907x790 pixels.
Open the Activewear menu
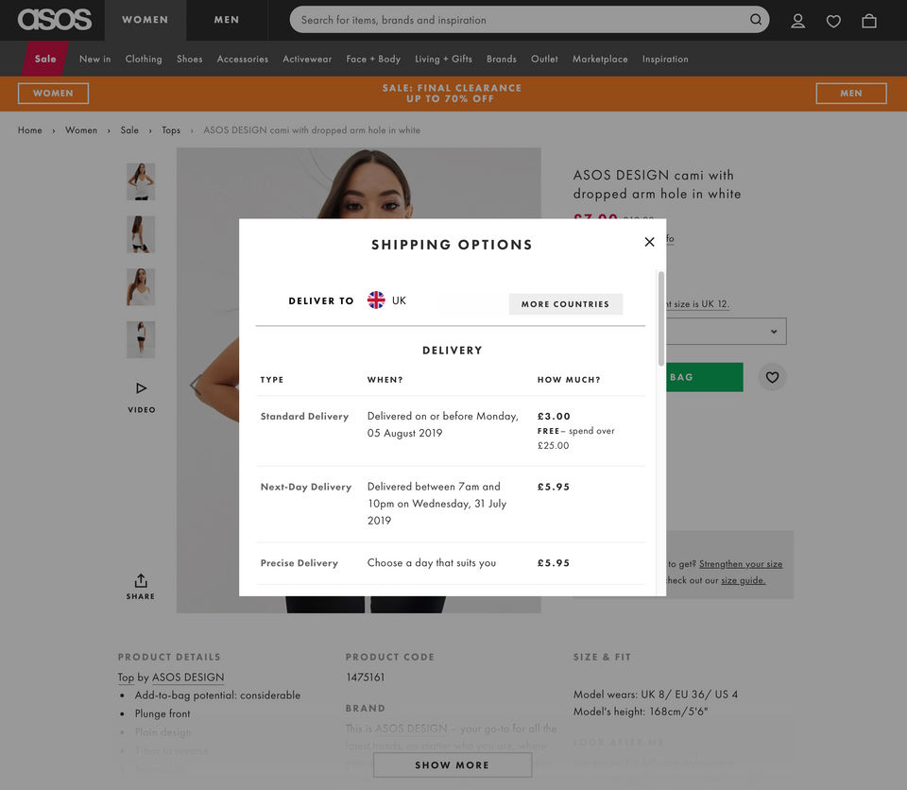pyautogui.click(x=307, y=59)
